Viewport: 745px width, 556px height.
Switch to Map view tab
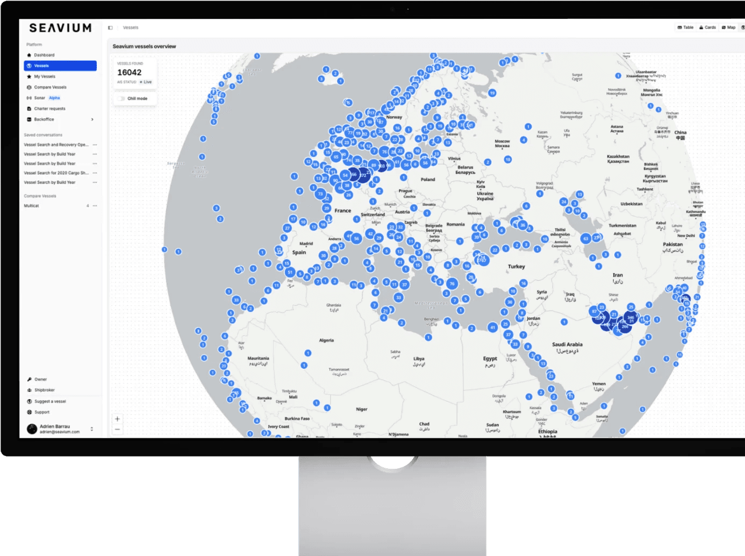click(728, 27)
